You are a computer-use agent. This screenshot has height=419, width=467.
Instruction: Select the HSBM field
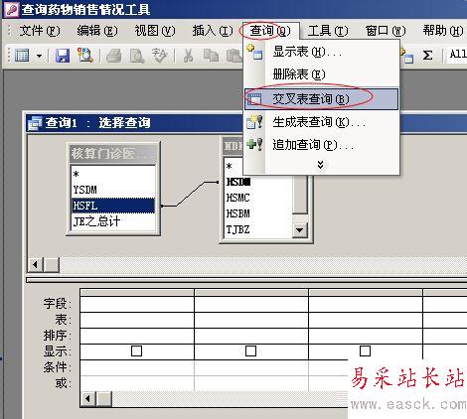[x=258, y=213]
